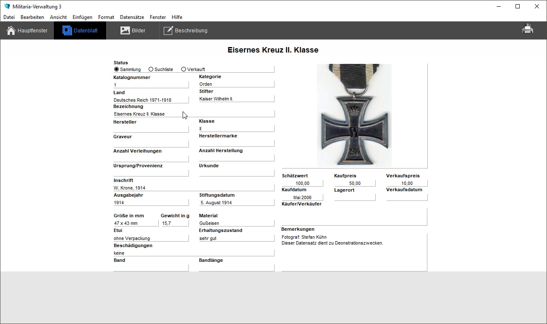Click into the Bemerkungen text area
Viewport: 547px width, 324px height.
click(x=354, y=254)
